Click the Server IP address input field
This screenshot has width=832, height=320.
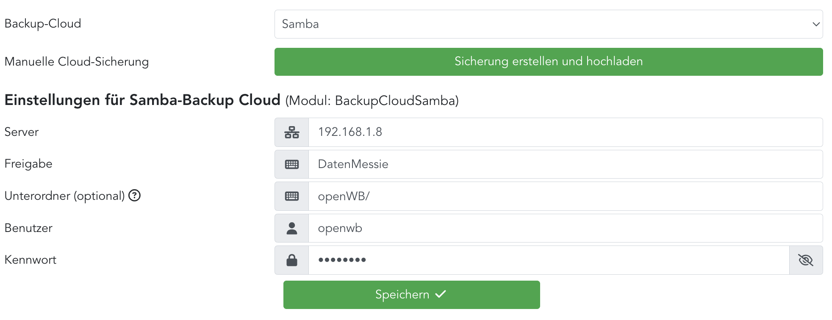(565, 132)
